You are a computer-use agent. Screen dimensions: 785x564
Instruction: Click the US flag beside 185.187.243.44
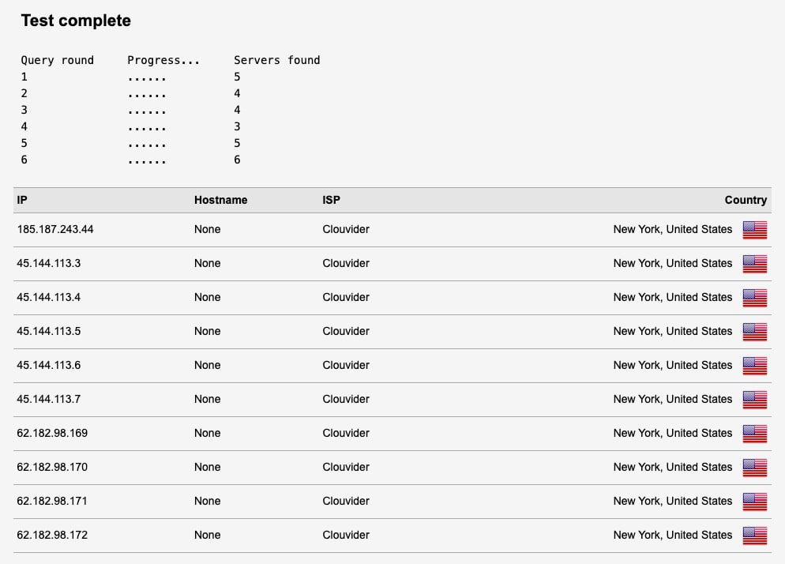click(x=754, y=230)
